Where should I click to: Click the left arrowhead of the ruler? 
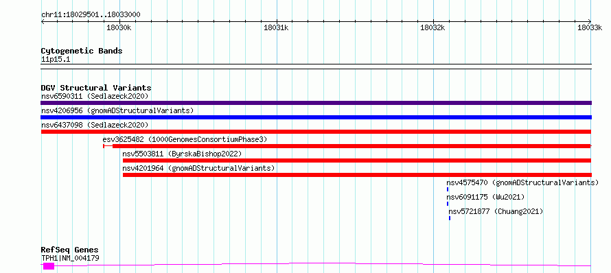43,21
